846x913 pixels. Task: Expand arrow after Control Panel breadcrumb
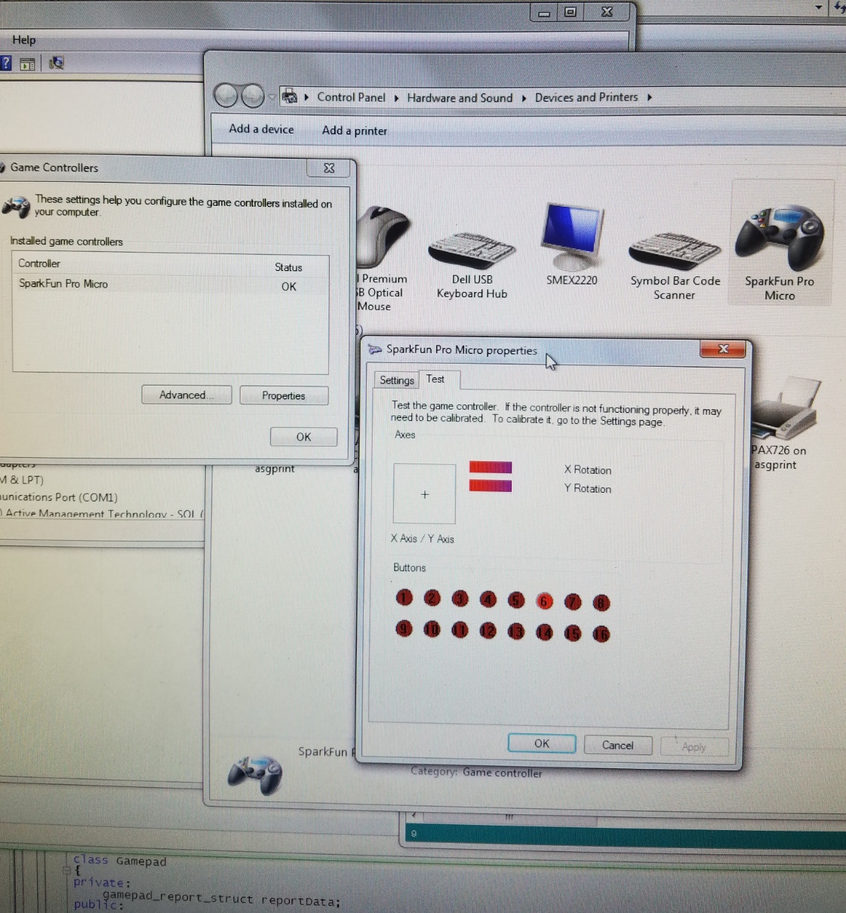[x=396, y=98]
